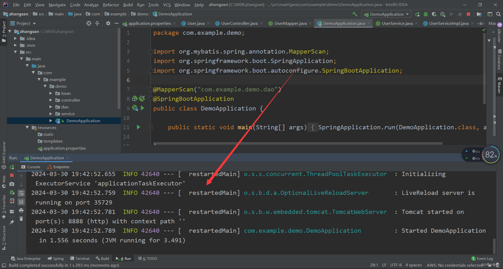Expand the .idea folder

[x=15, y=38]
